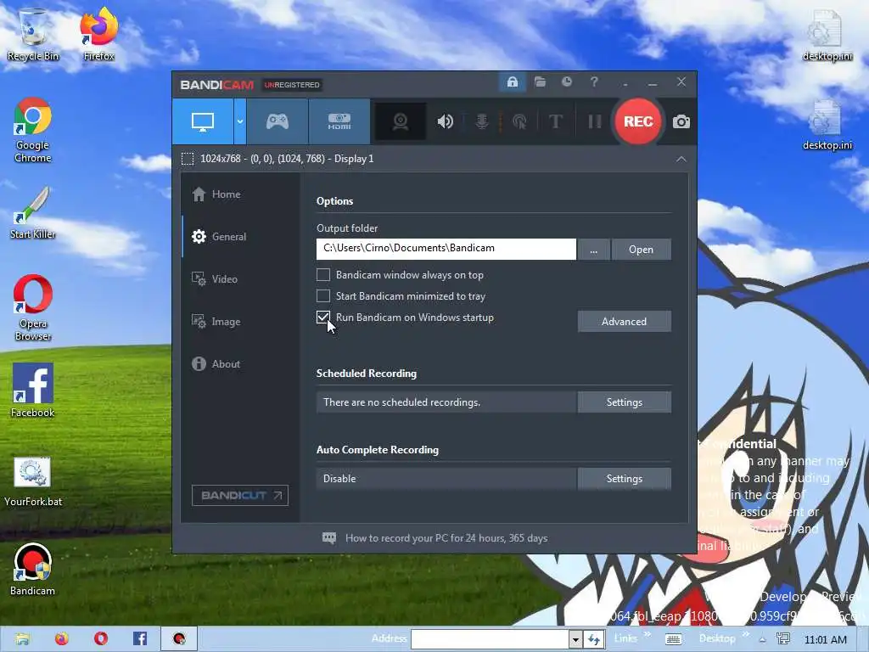Click Firefox icon in taskbar
Screen dimensions: 869x652
pos(61,638)
